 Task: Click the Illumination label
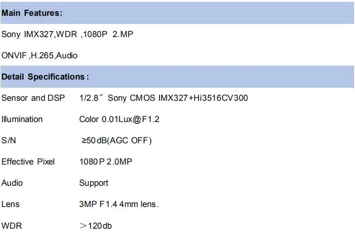click(x=22, y=119)
